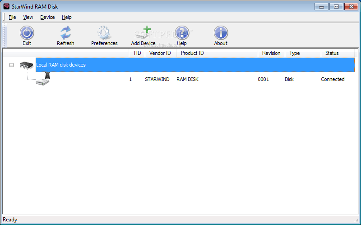Open Preferences gear icon
Image resolution: width=361 pixels, height=225 pixels.
coord(104,32)
